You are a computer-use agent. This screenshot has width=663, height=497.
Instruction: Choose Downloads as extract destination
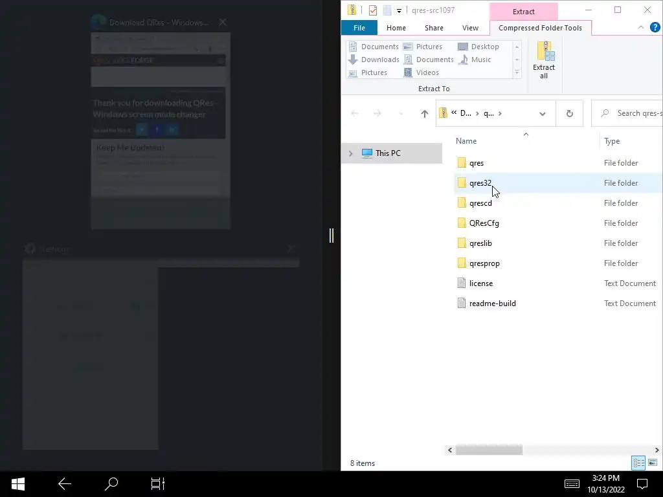pos(374,60)
